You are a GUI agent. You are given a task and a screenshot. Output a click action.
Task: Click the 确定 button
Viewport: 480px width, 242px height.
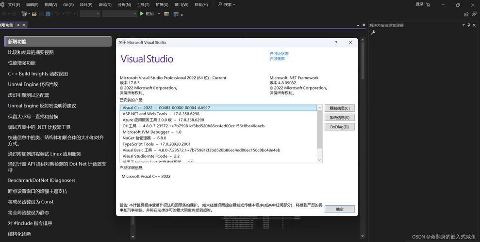click(339, 209)
